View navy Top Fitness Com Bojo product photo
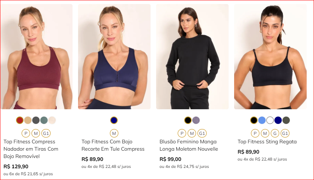314x180 pixels. click(x=114, y=56)
